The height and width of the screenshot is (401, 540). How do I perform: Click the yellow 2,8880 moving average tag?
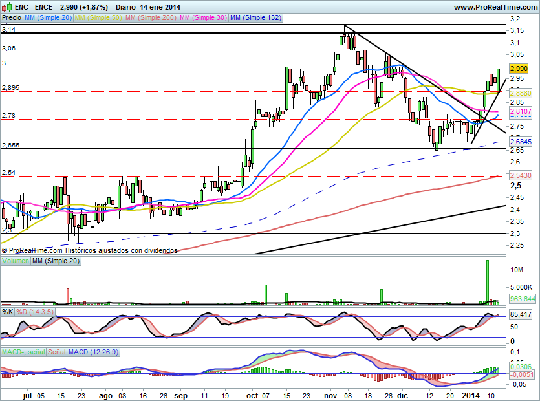(520, 93)
